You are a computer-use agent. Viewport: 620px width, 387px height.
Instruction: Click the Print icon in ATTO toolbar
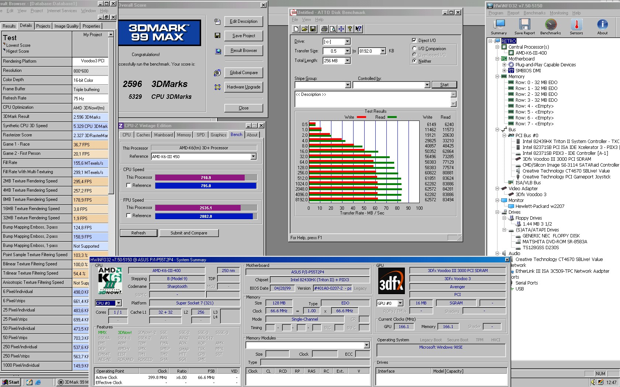(324, 29)
